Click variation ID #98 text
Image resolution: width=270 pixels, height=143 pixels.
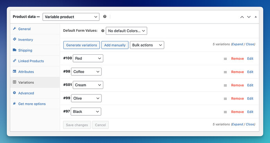point(67,71)
